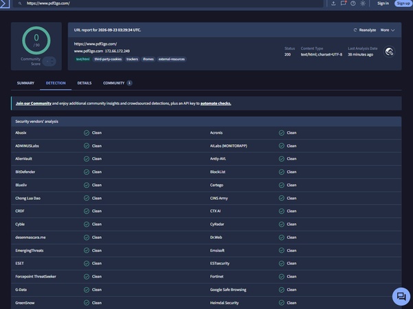The image size is (413, 309).
Task: Click the Heimdal Security vendor name
Action: 225,303
